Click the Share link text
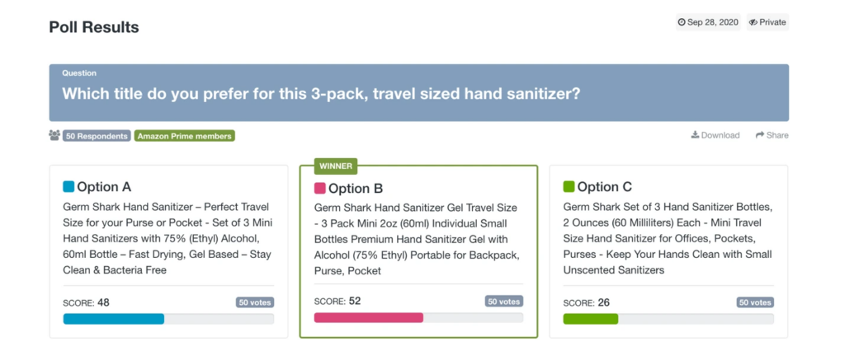 [777, 135]
